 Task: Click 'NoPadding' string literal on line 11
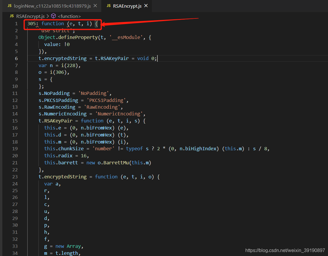click(94, 93)
